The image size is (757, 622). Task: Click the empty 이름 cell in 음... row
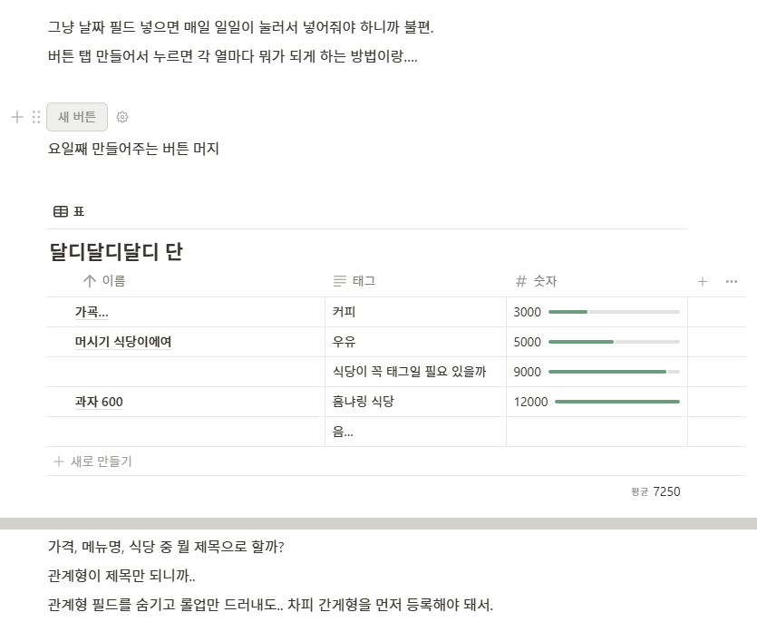coord(185,432)
